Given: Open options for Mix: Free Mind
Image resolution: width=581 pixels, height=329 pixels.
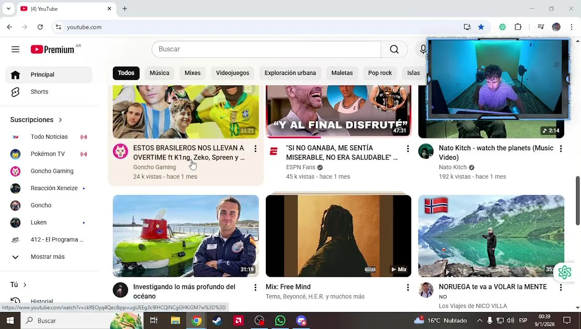Looking at the screenshot, I should pos(408,287).
